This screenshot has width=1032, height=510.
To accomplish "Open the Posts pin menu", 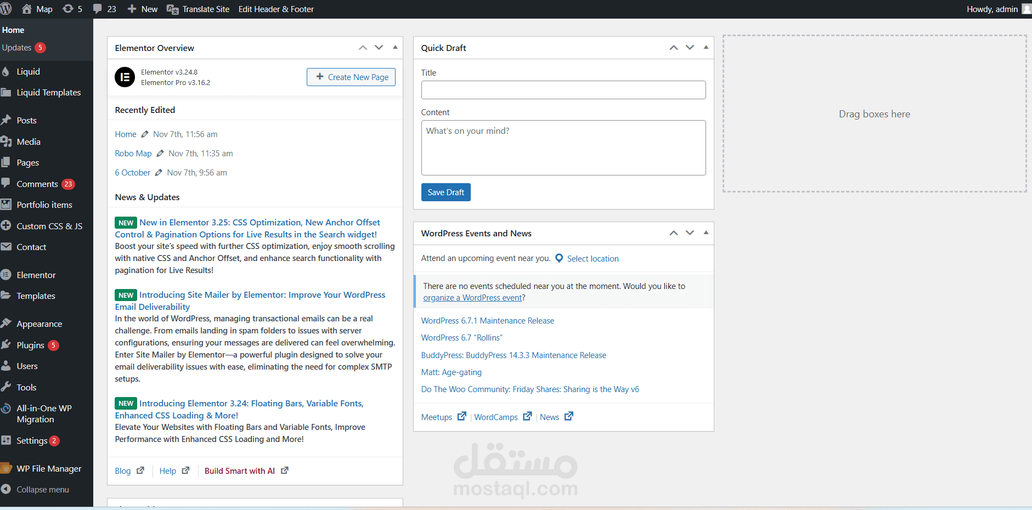I will tap(26, 120).
